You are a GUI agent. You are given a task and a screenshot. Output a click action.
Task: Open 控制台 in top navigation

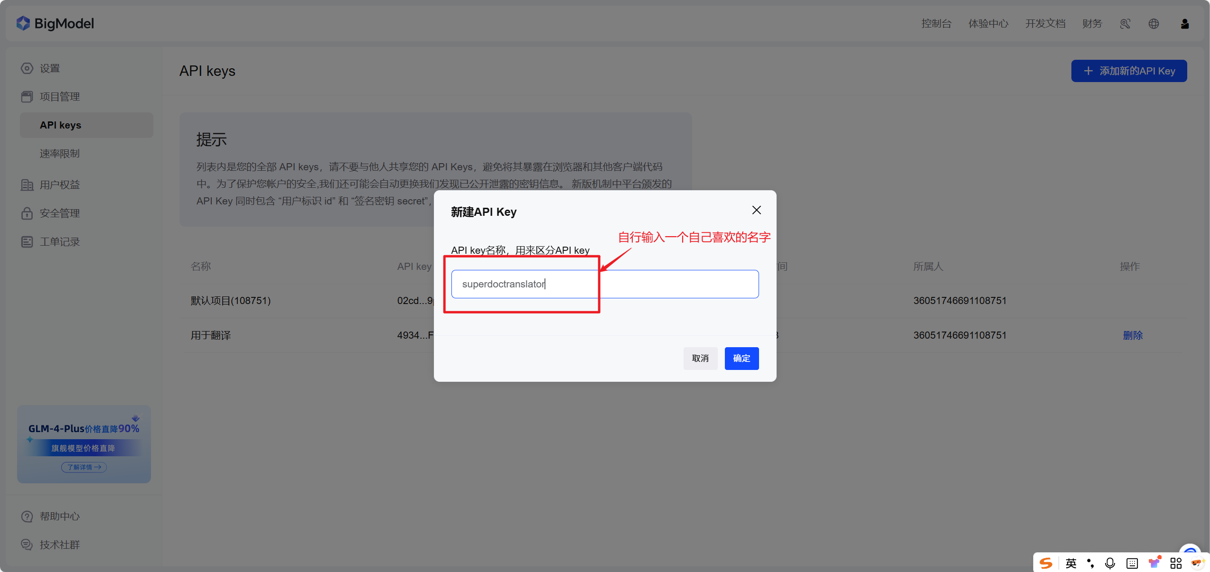tap(936, 24)
